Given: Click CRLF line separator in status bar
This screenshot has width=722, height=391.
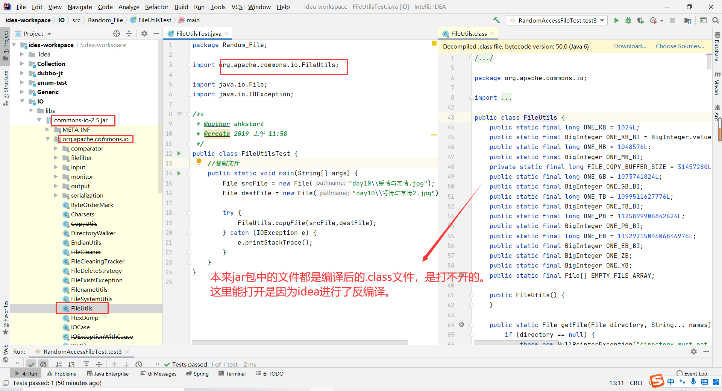Looking at the screenshot, I should pos(636,383).
